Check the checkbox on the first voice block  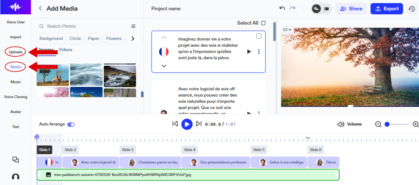pos(259,36)
